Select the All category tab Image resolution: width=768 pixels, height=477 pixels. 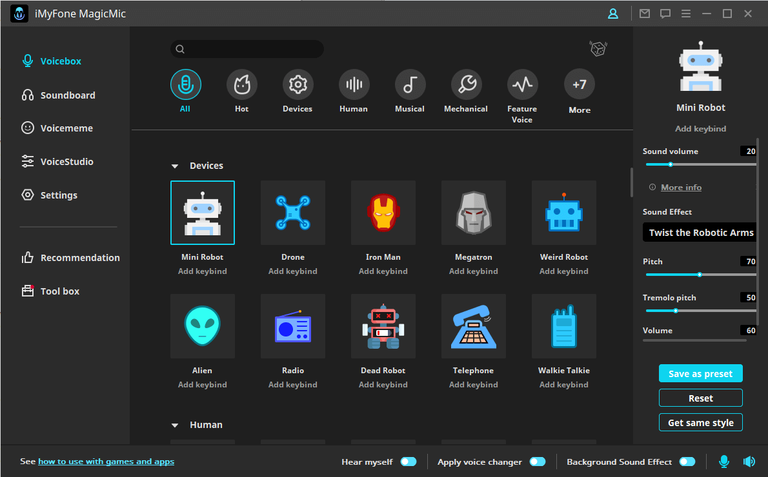tap(185, 92)
